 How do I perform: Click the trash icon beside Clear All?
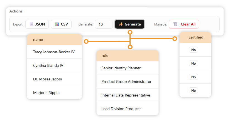tap(175, 24)
